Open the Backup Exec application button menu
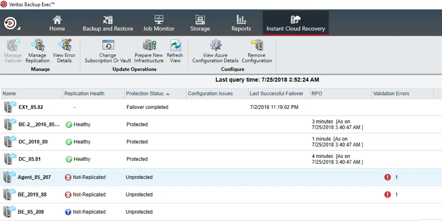 [11, 23]
